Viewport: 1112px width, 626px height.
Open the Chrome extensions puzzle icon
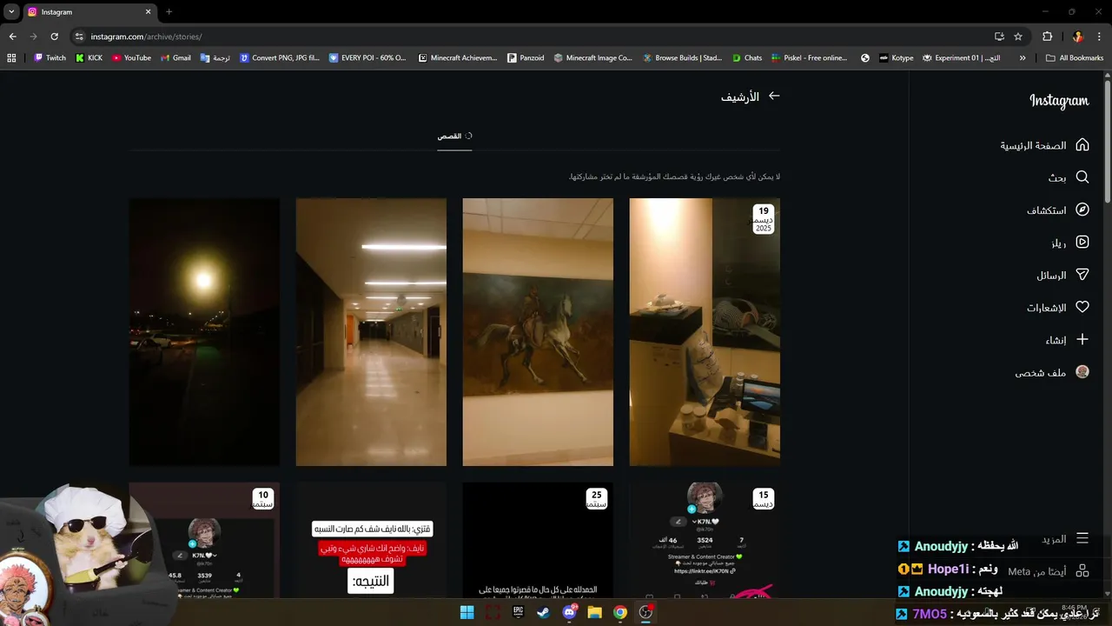[1047, 37]
